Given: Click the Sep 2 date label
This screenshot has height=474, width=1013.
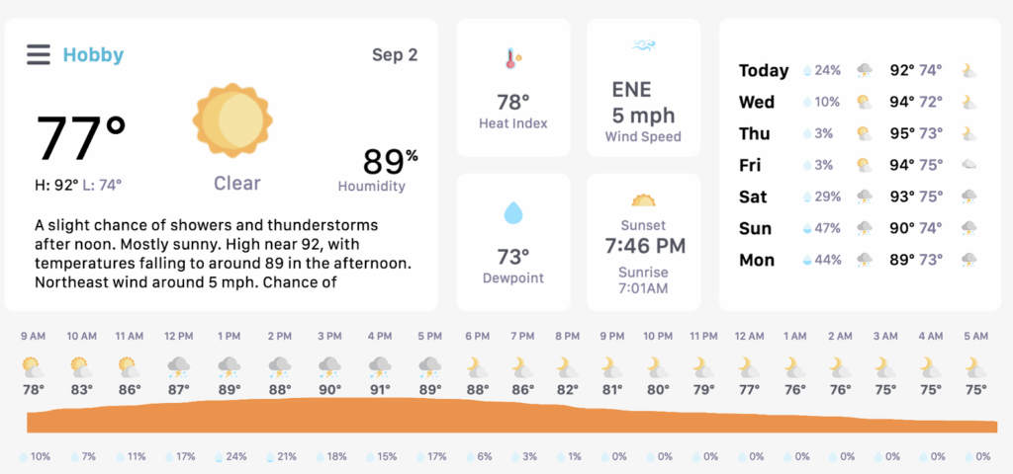Looking at the screenshot, I should coord(395,55).
